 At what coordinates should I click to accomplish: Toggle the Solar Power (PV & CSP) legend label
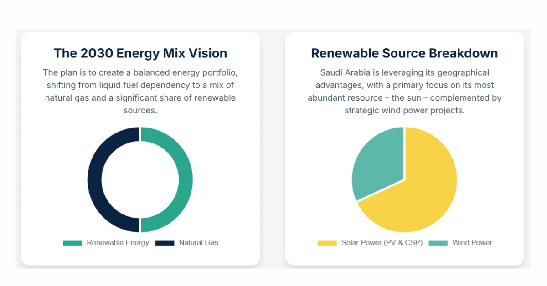tap(382, 243)
